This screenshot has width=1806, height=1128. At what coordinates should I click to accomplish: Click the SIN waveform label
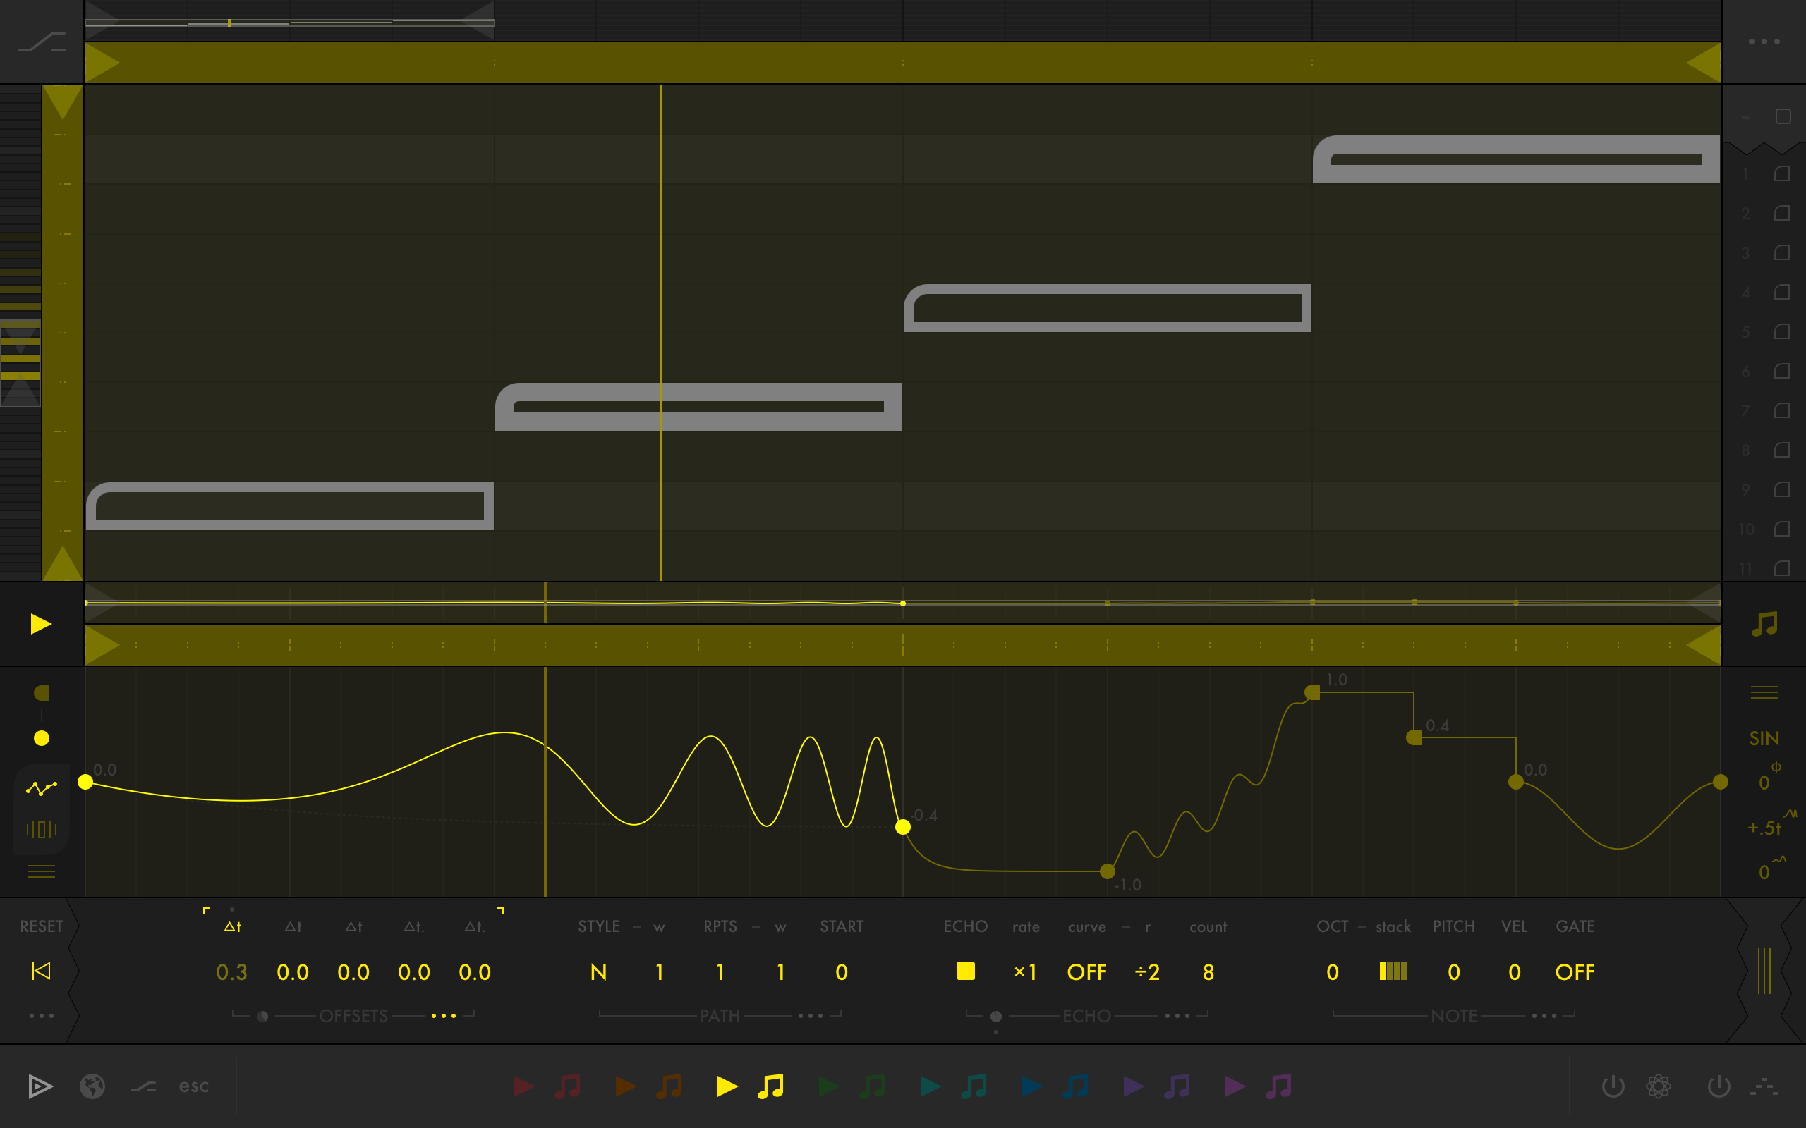pyautogui.click(x=1764, y=739)
